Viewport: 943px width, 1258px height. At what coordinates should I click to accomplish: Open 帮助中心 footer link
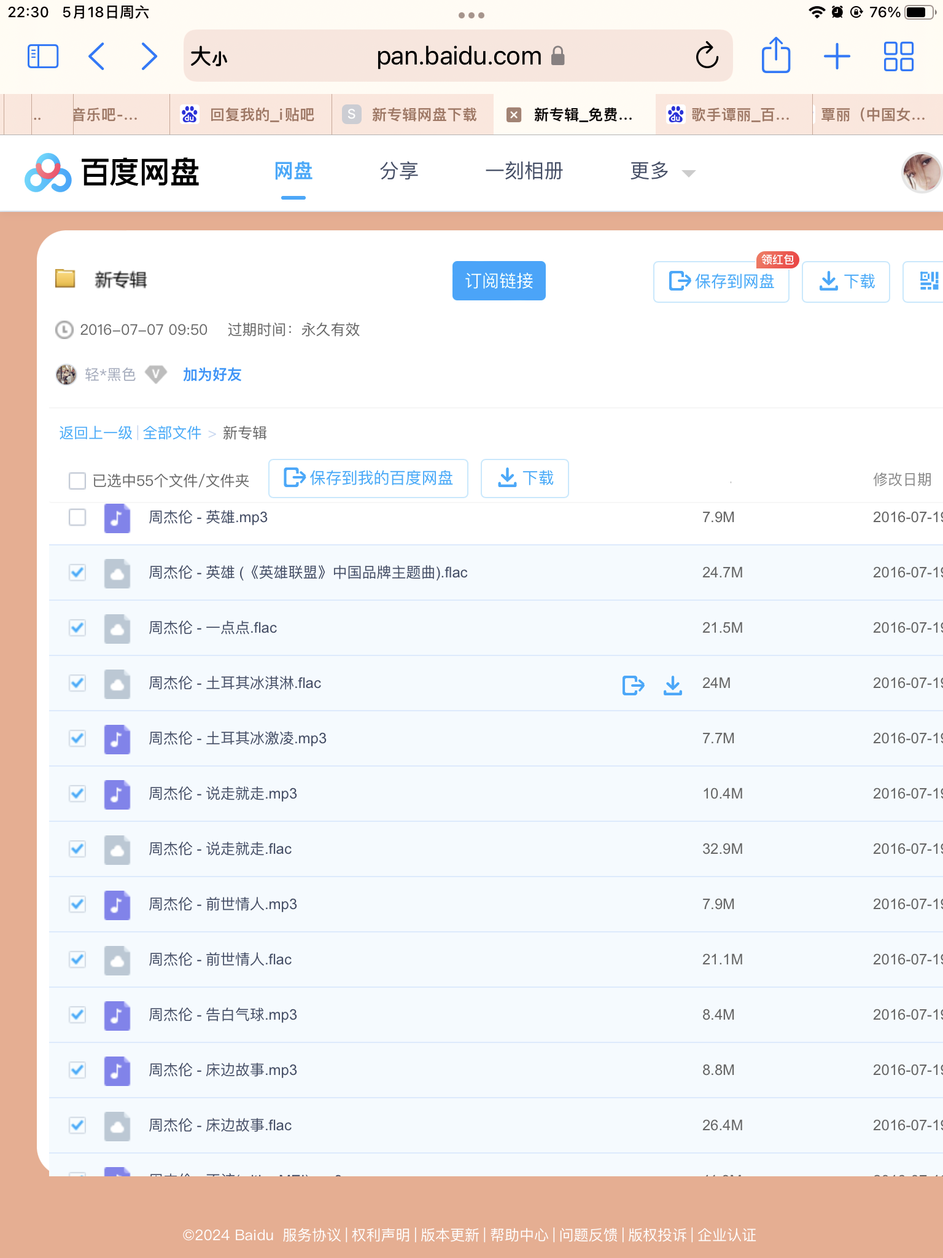click(519, 1235)
